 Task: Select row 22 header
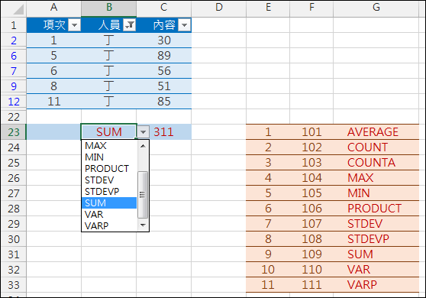pos(14,117)
